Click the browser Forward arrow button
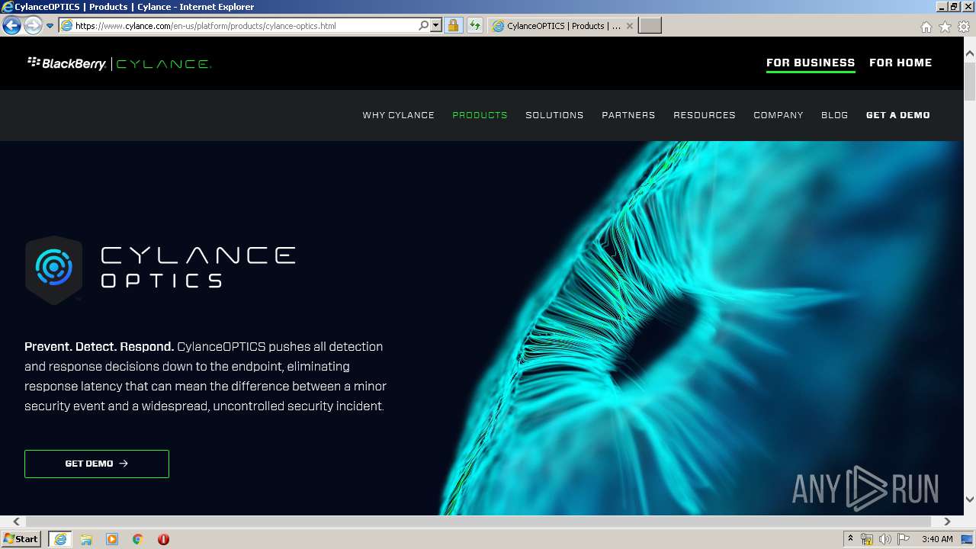 pyautogui.click(x=33, y=26)
